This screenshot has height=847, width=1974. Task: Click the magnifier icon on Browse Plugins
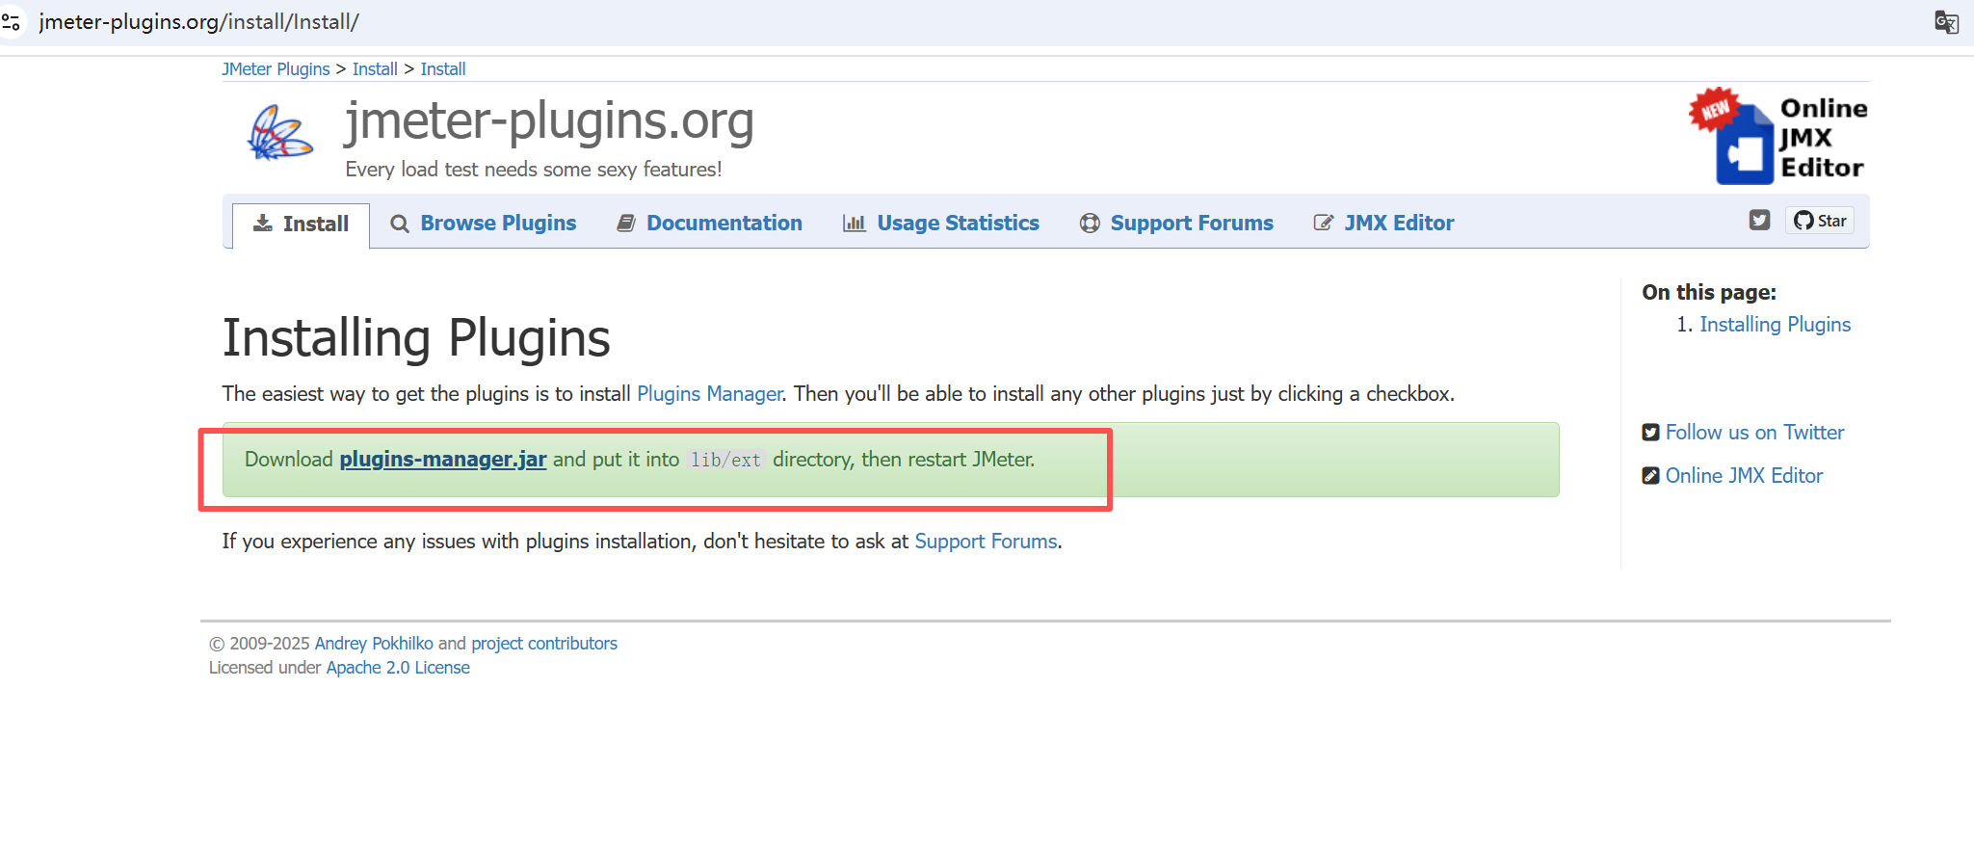(399, 224)
